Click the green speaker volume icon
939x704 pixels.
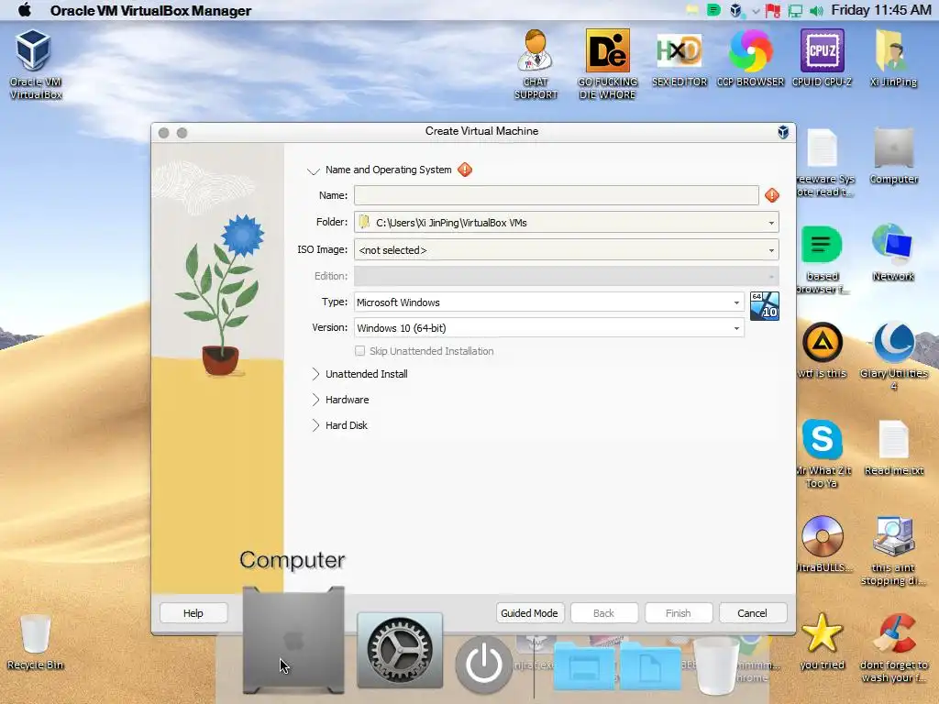click(x=815, y=10)
